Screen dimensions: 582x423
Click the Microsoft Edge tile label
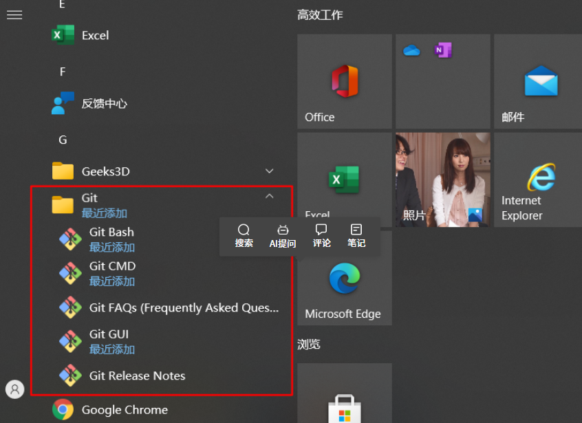[343, 314]
